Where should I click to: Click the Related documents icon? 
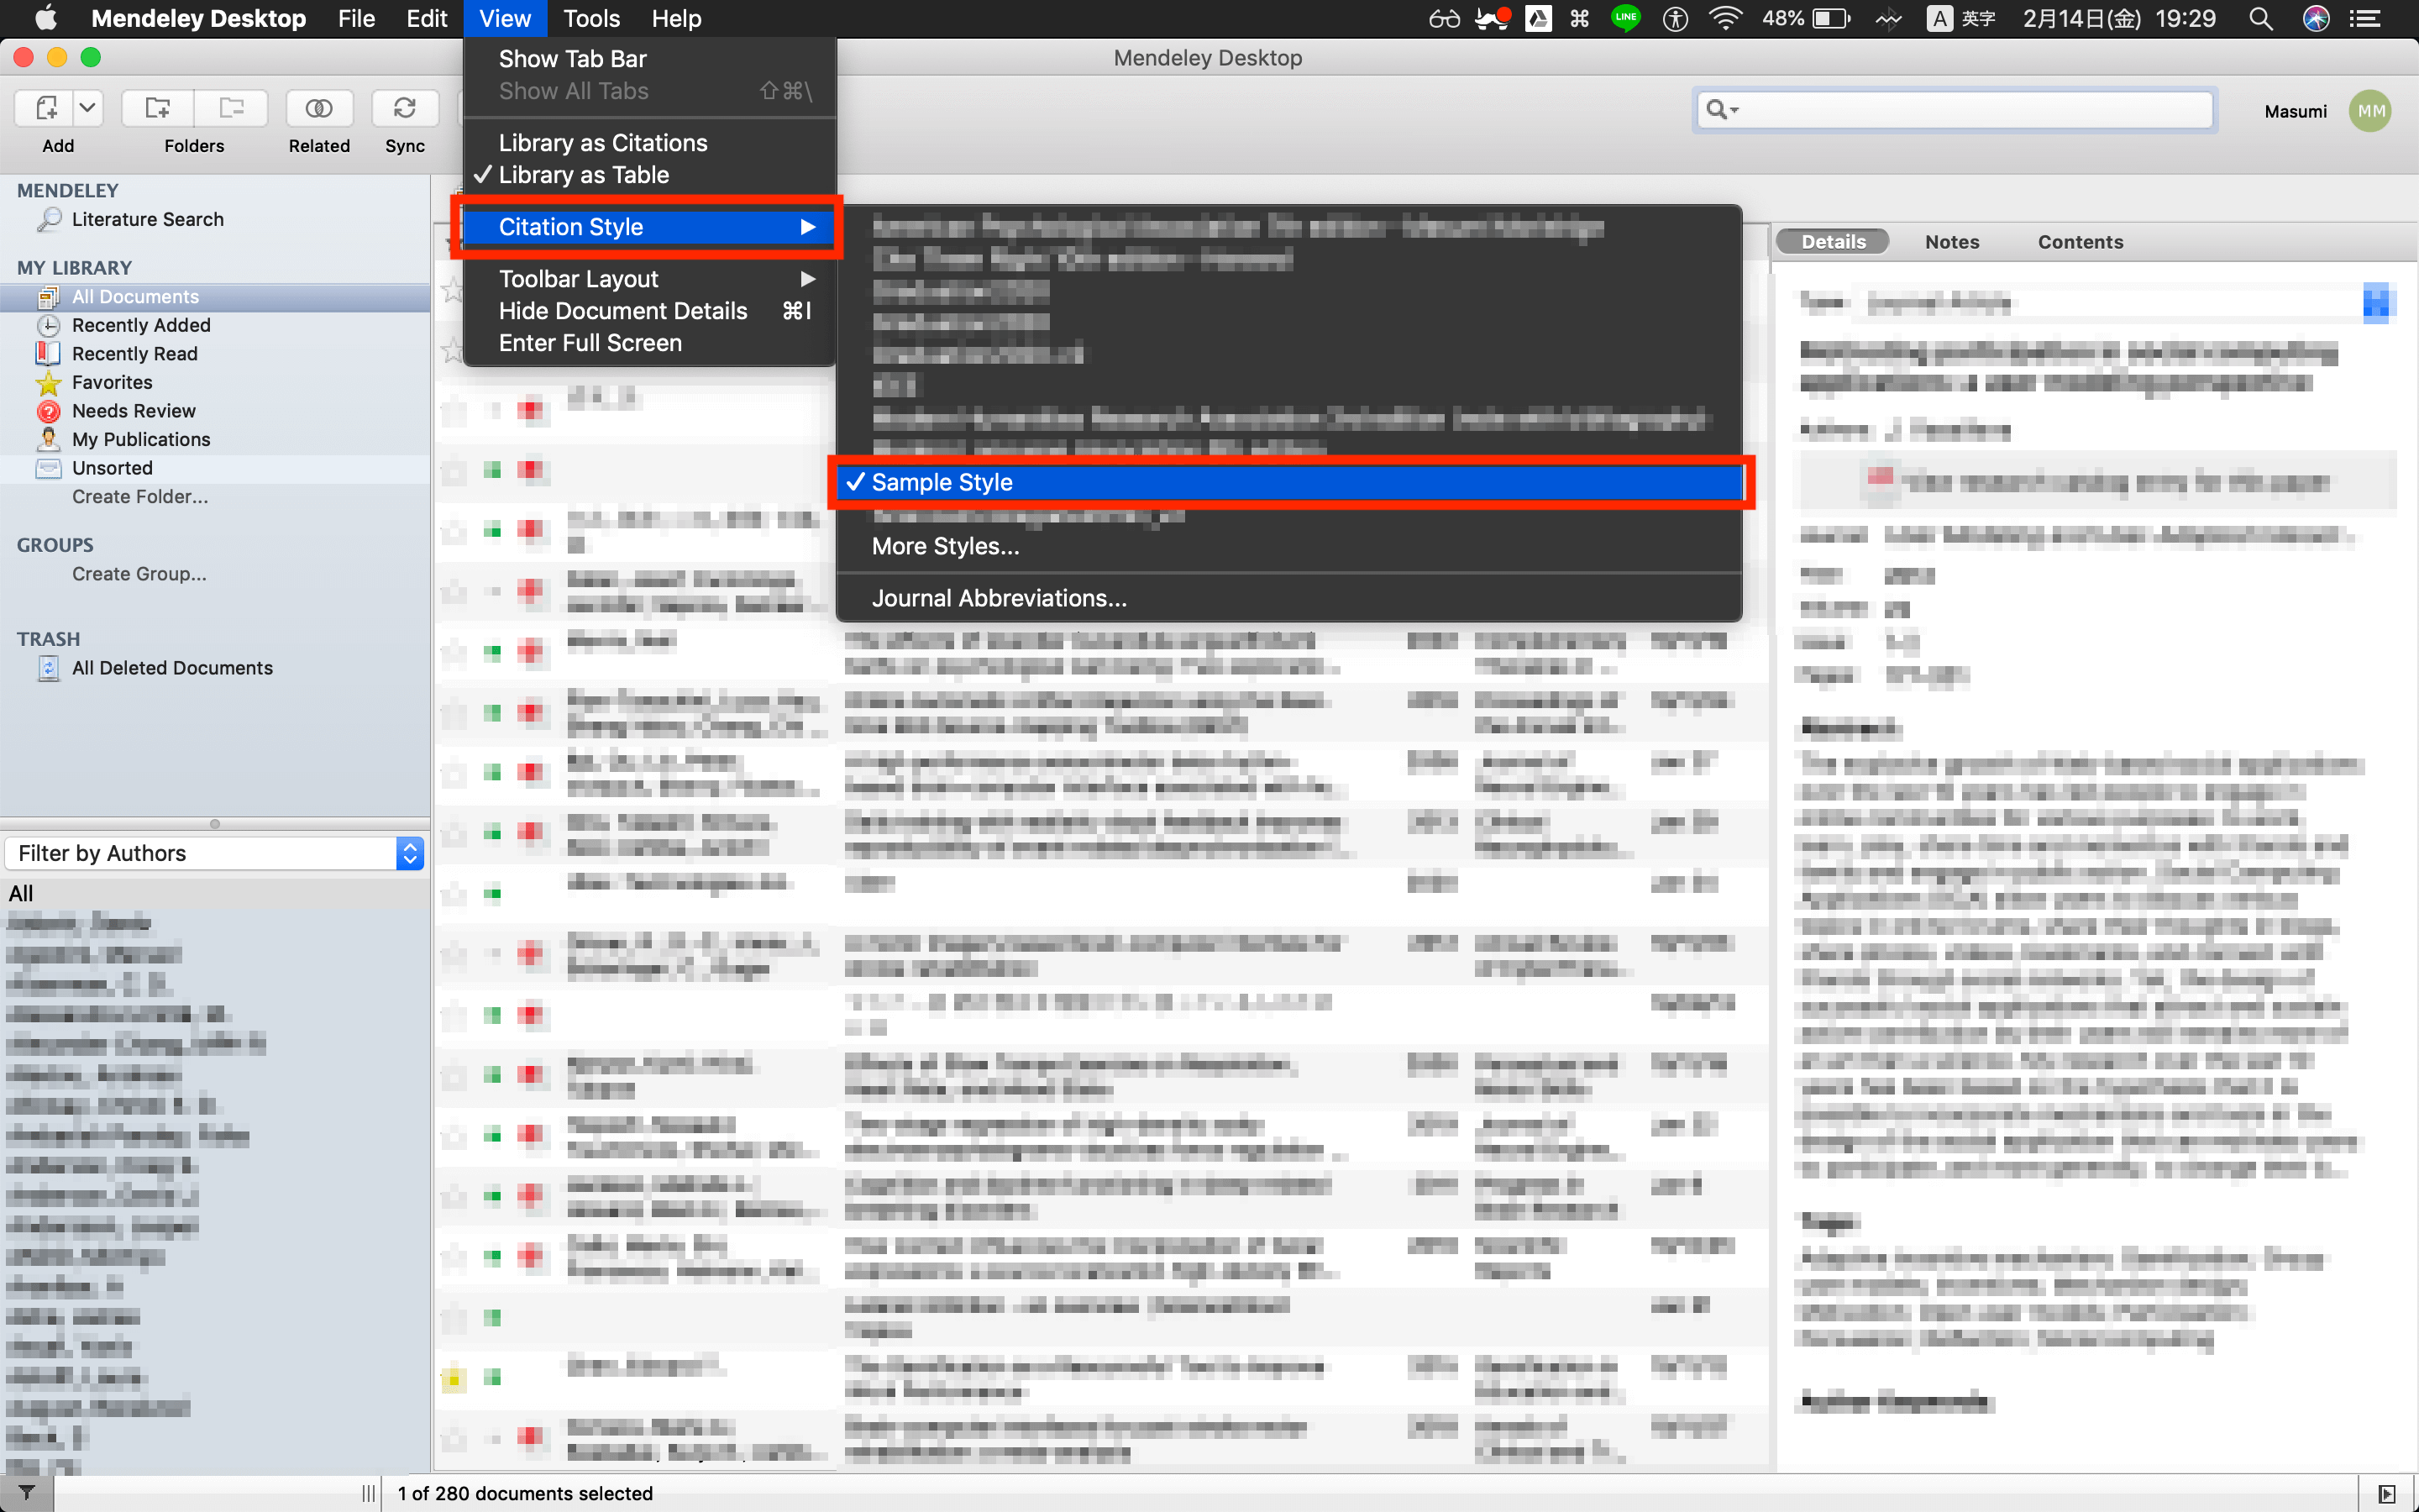point(319,108)
